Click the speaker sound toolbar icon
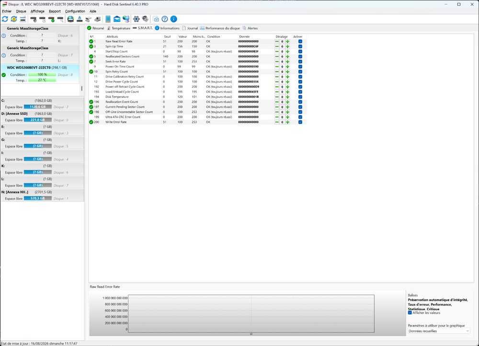The width and height of the screenshot is (479, 346). (145, 19)
